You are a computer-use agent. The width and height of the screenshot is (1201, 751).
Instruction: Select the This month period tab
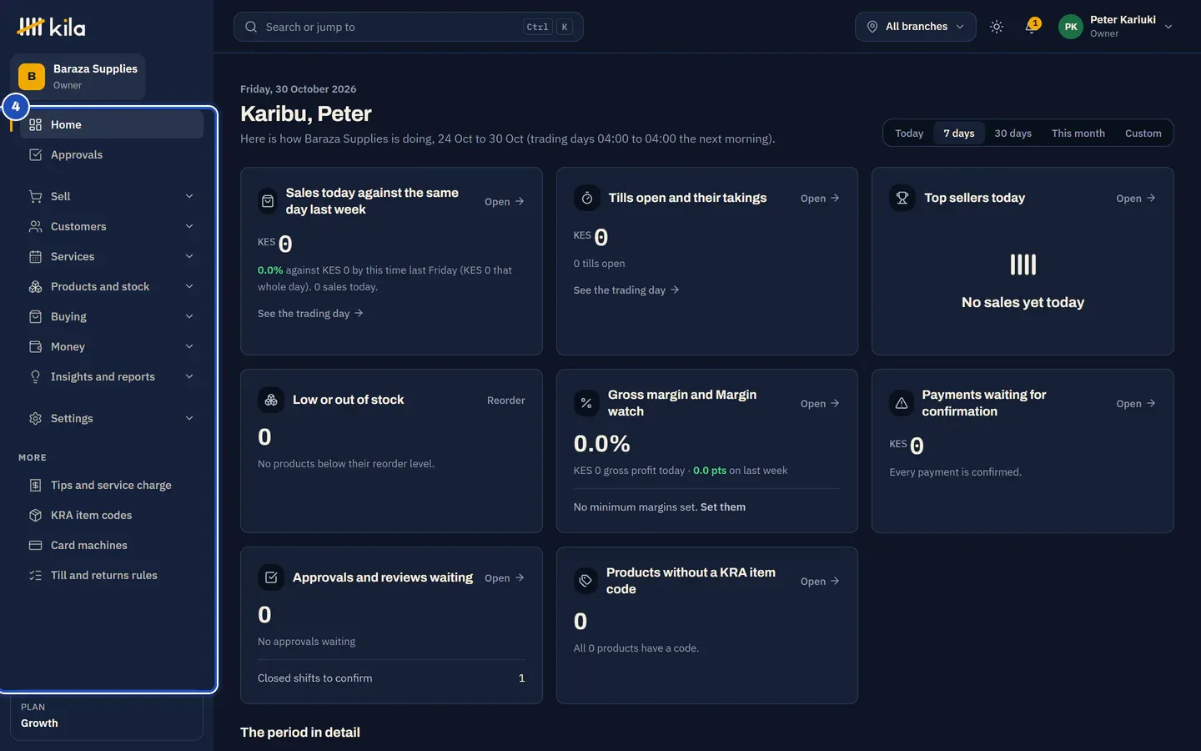1078,133
